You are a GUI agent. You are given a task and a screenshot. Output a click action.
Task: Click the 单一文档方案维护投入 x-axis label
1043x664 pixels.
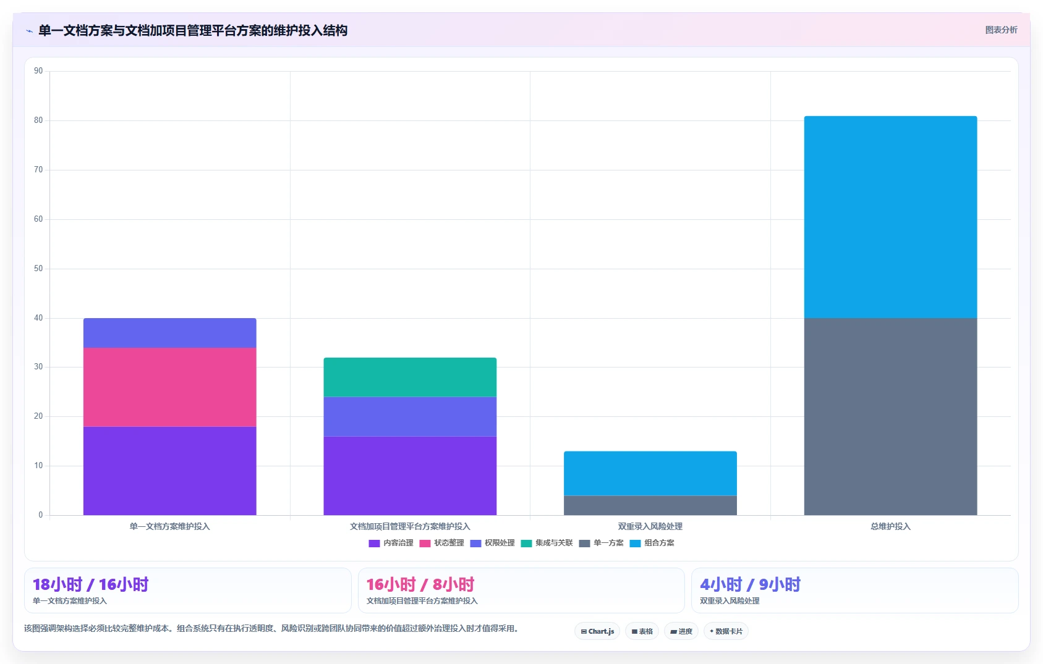point(170,527)
